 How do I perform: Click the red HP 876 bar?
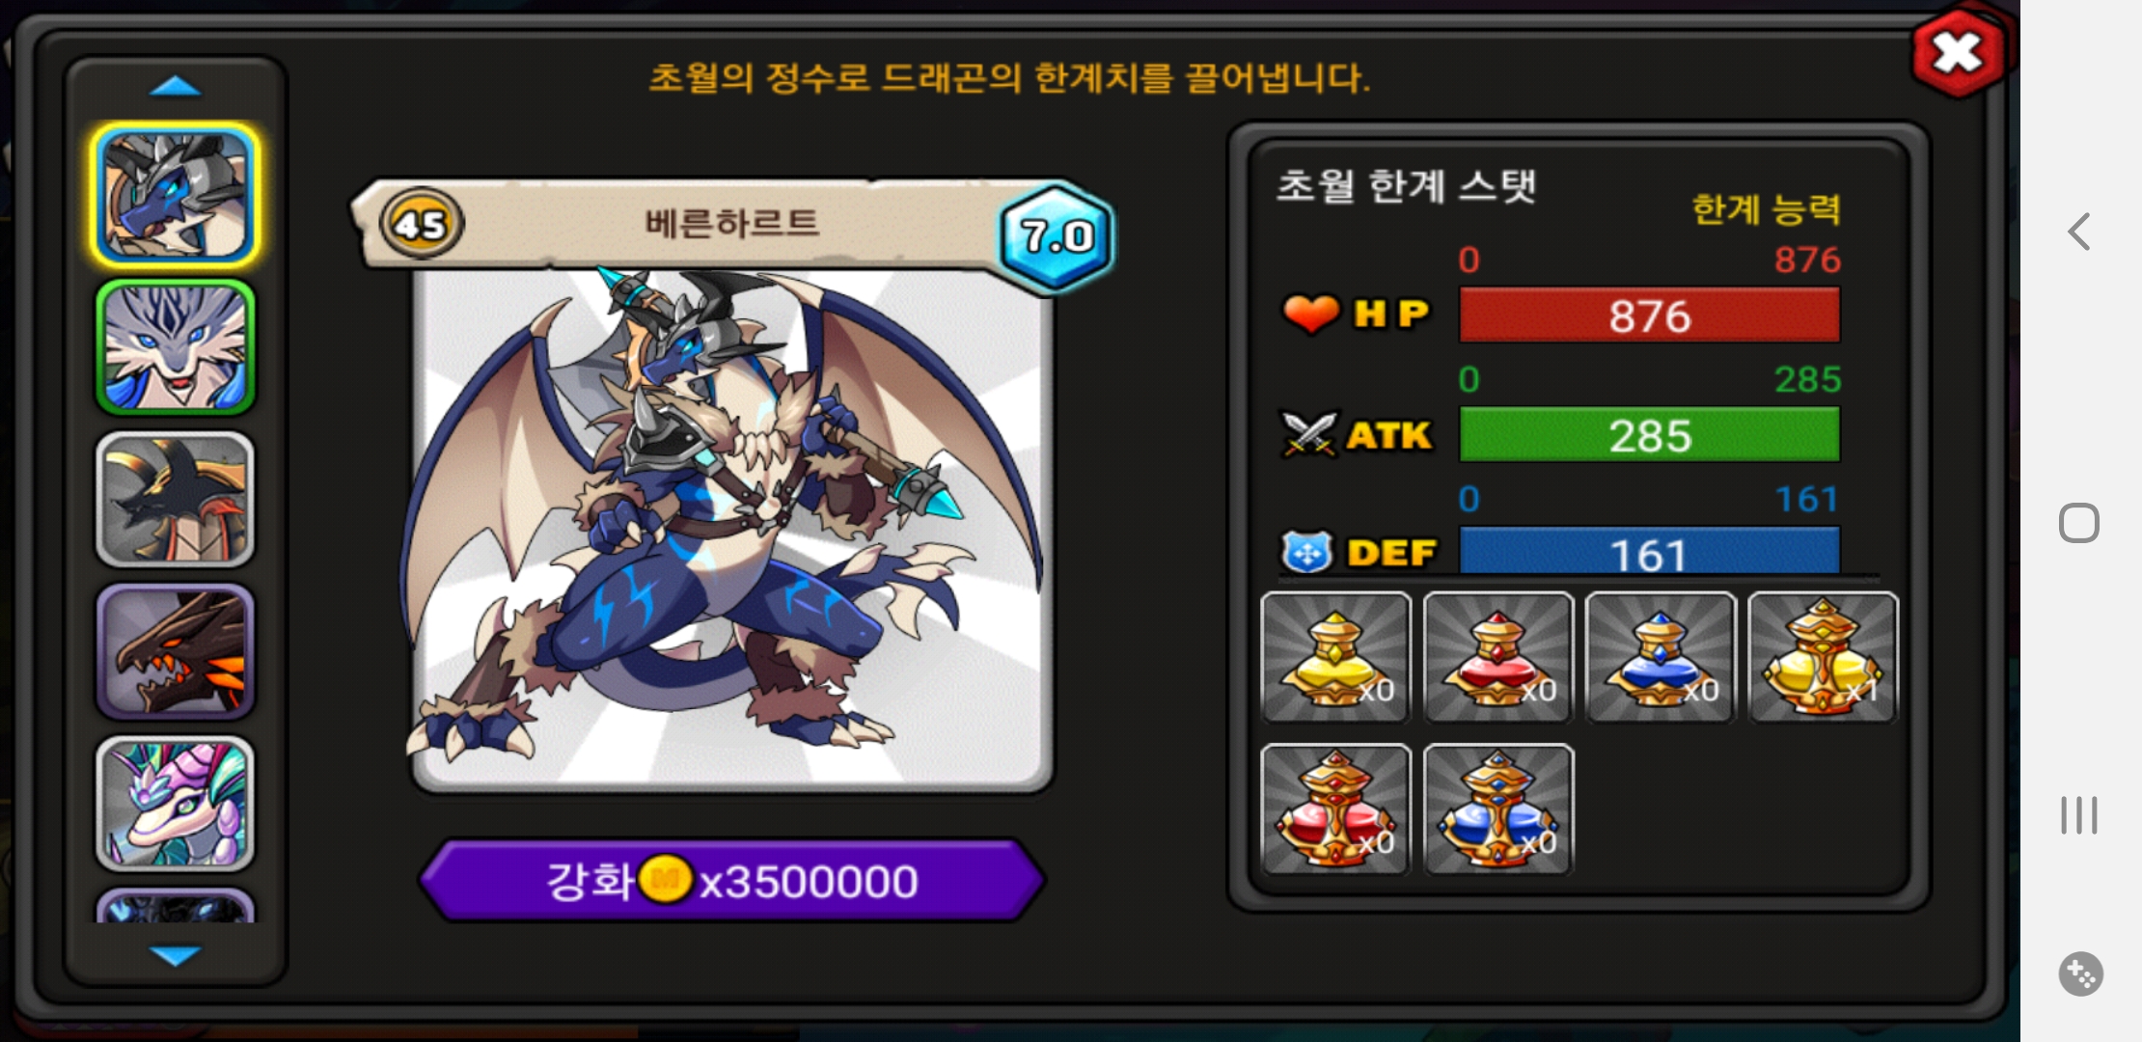coord(1650,315)
